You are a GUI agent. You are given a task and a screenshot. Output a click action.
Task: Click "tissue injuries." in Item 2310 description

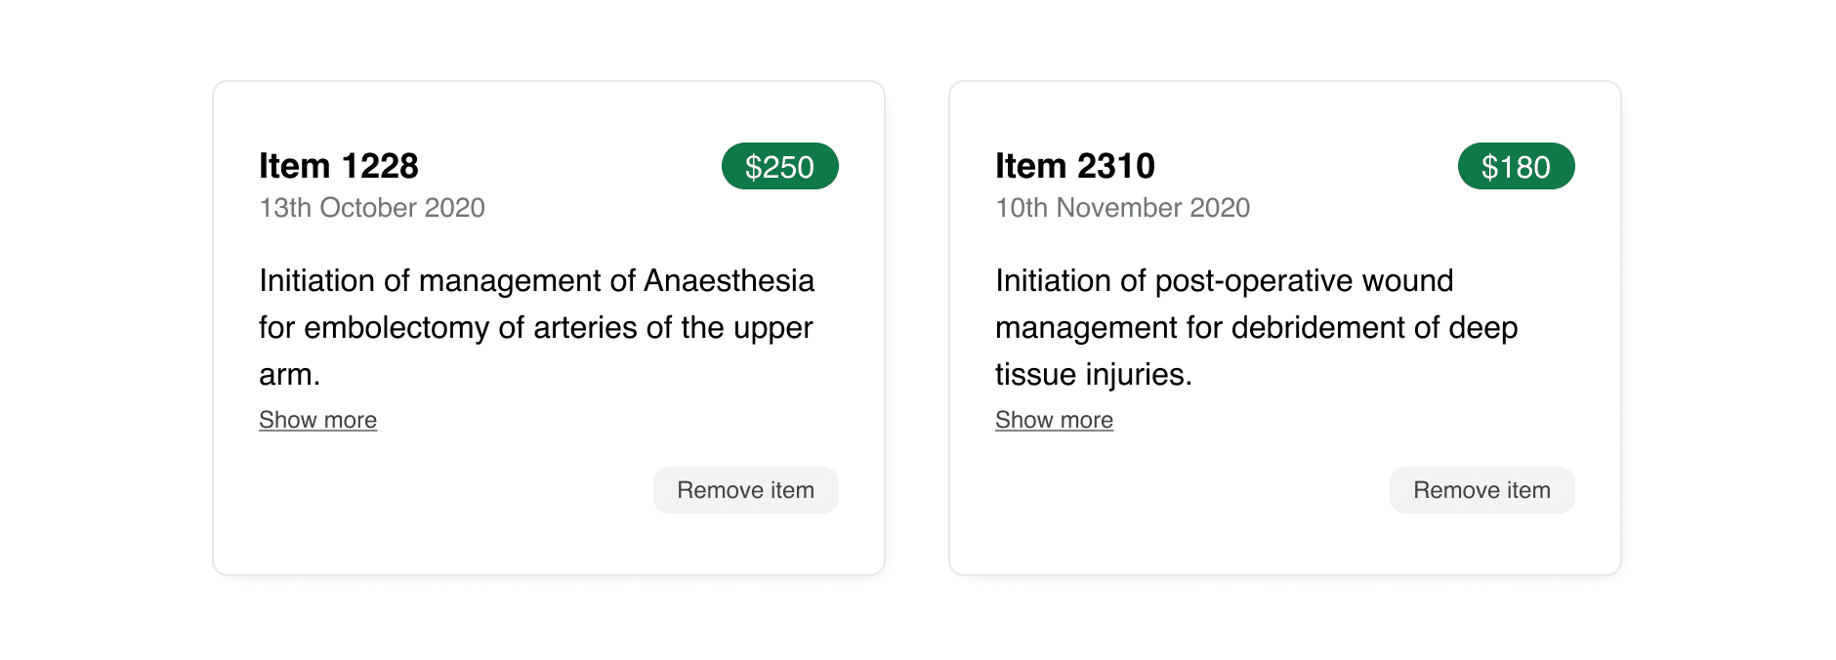1094,375
